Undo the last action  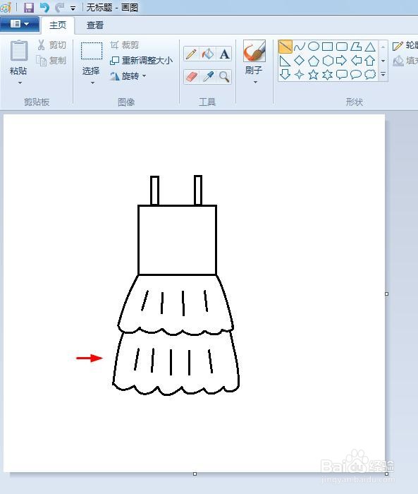(44, 7)
